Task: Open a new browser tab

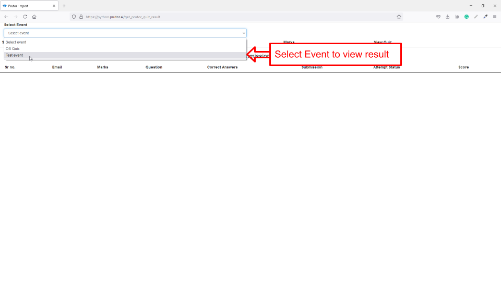Action: click(x=64, y=6)
